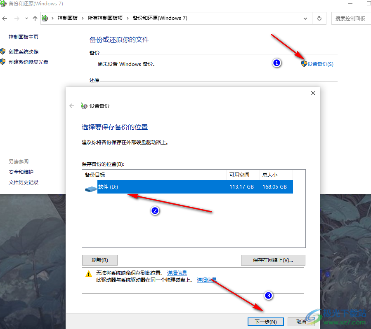Open 创建系统映像 link
Viewport: 371px width, 329px height.
click(x=24, y=52)
